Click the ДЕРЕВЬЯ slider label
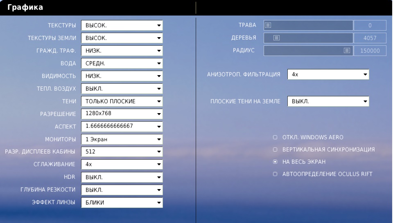This screenshot has height=223, width=393. (244, 38)
